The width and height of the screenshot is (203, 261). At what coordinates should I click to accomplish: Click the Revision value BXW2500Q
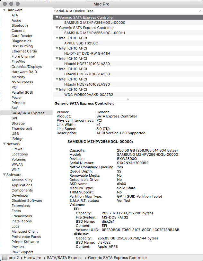click(127, 159)
